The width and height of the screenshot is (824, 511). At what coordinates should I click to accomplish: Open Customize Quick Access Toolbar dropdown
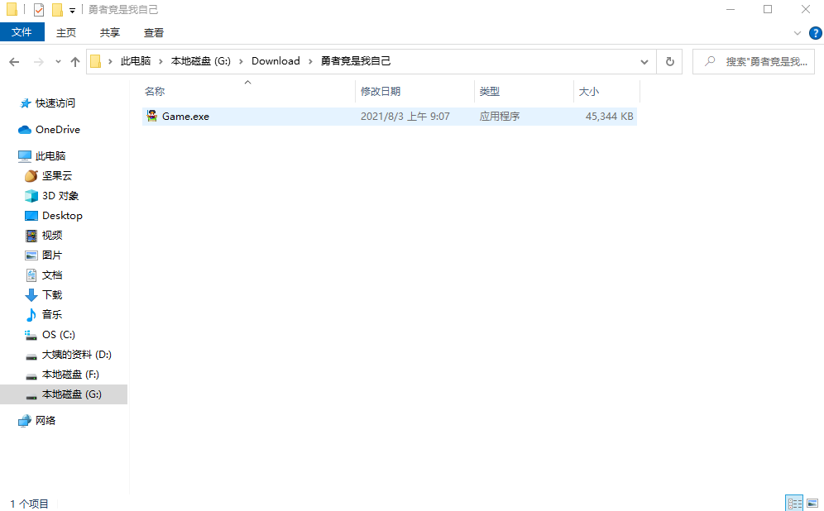pyautogui.click(x=73, y=10)
